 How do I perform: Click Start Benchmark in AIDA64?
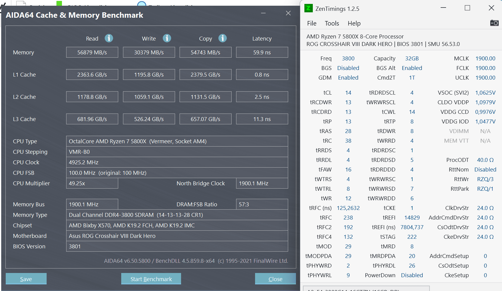[x=151, y=279]
